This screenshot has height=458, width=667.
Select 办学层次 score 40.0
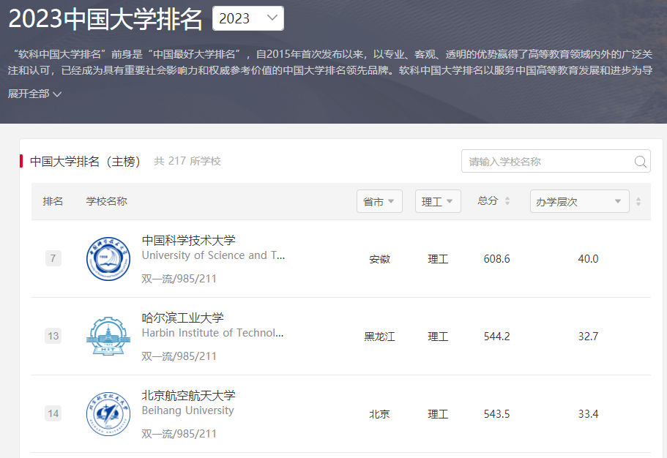click(x=588, y=259)
